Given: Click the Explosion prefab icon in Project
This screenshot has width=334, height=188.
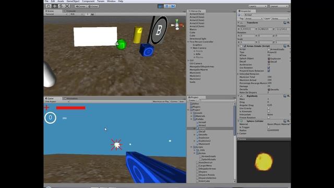Looking at the screenshot, I should tap(198, 138).
